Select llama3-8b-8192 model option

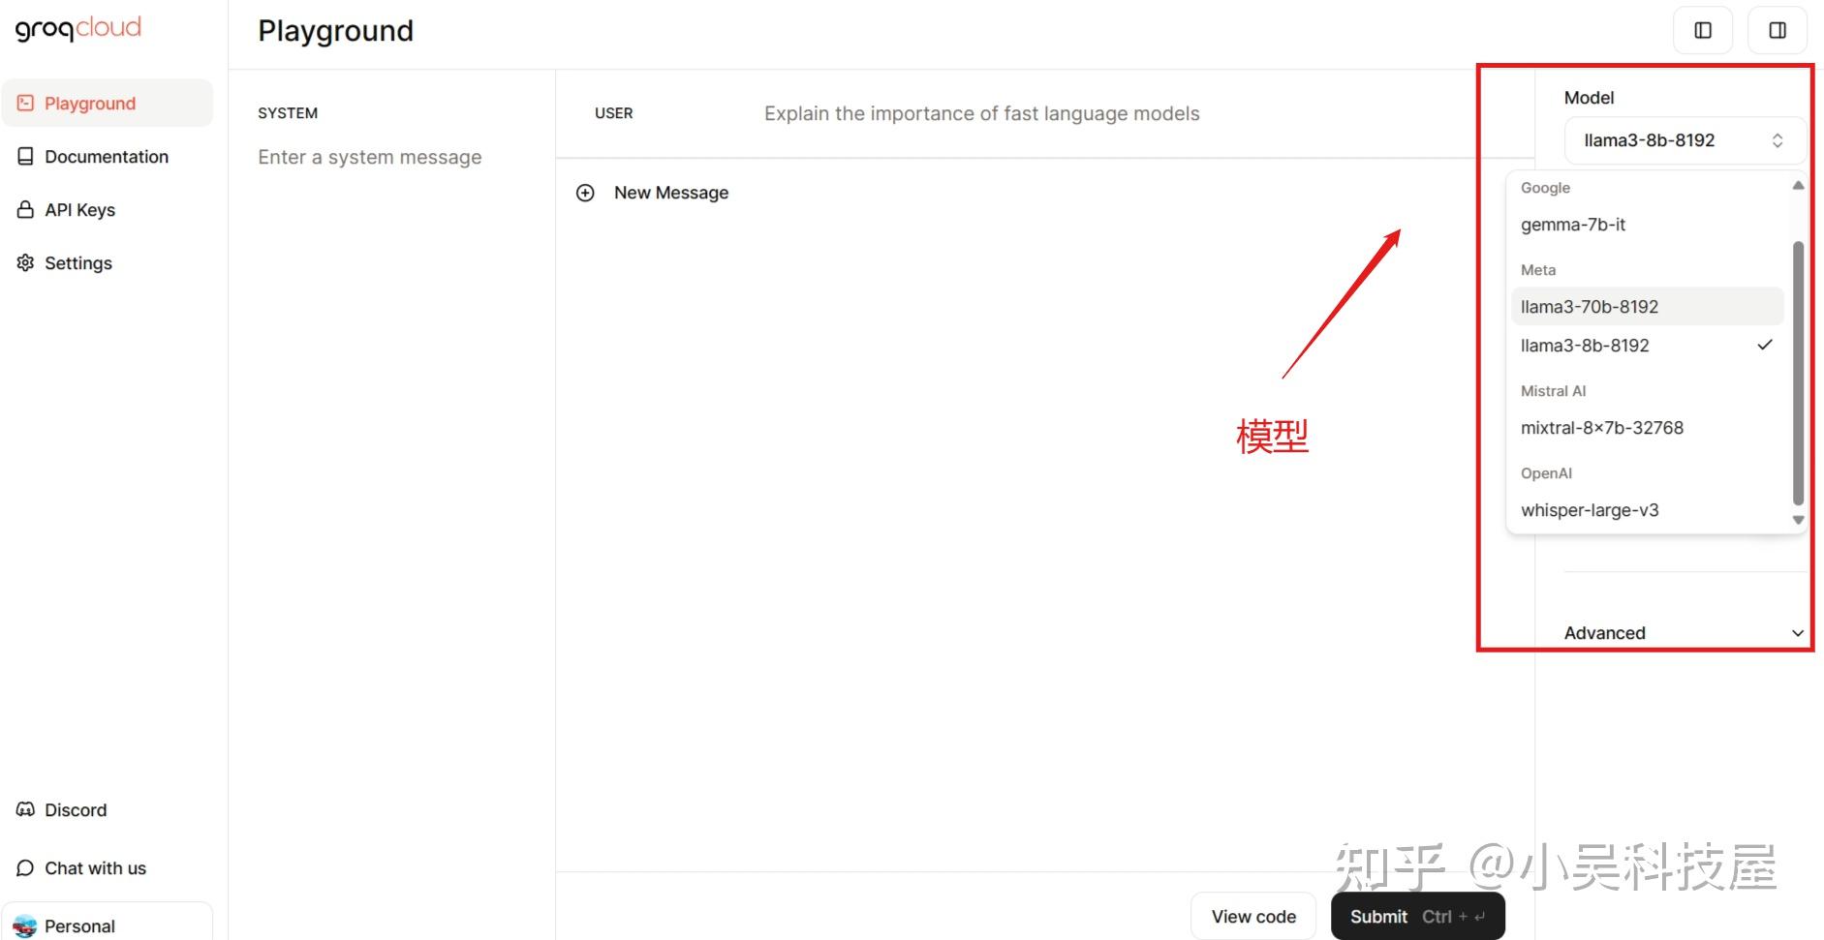point(1647,346)
